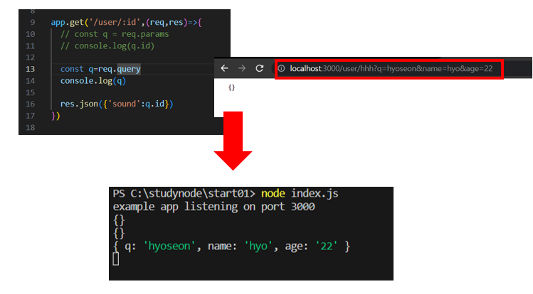Viewport: 533px width, 294px height.
Task: Click 'node index.js' command in terminal
Action: click(300, 194)
